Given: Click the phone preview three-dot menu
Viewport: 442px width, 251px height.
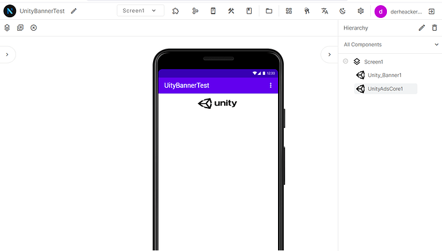Looking at the screenshot, I should (270, 85).
